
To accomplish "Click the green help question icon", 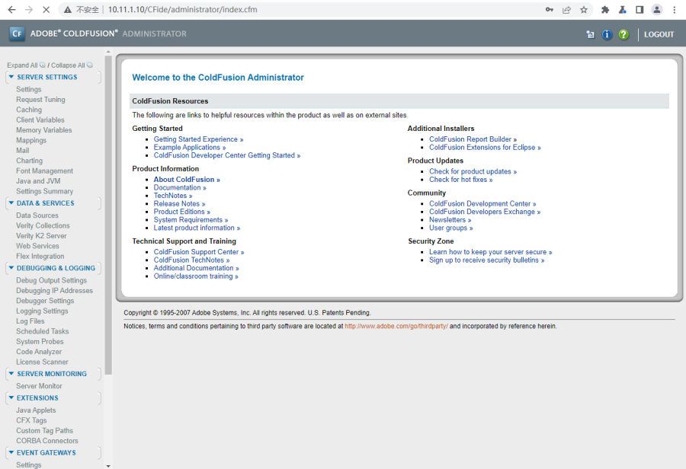I will click(x=623, y=34).
